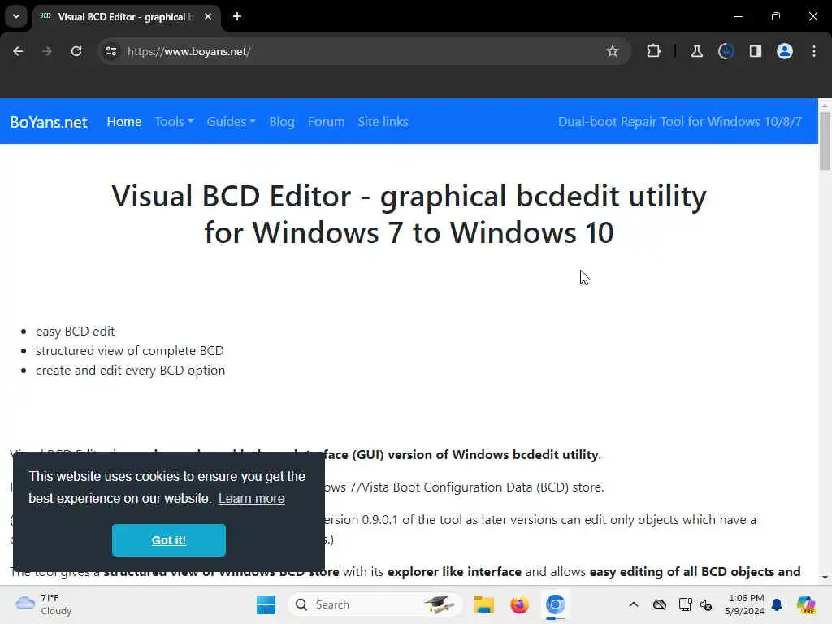This screenshot has width=832, height=624.
Task: Click the Visual BCD Editor page heading
Action: [409, 214]
